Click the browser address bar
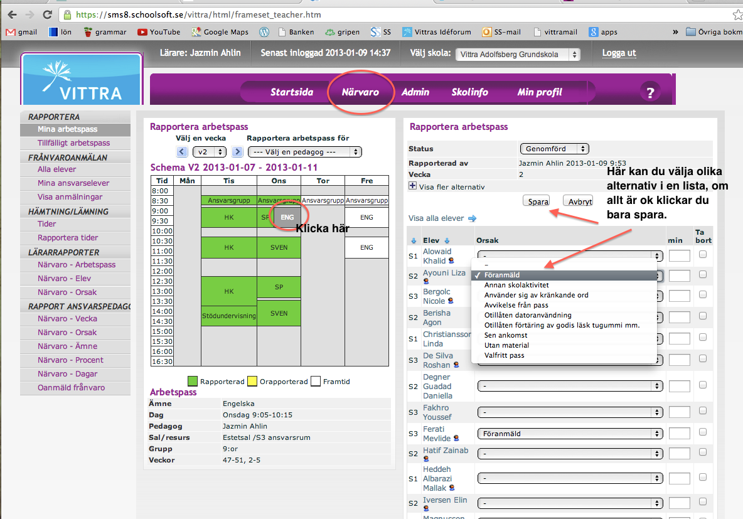743x519 pixels. click(x=398, y=14)
